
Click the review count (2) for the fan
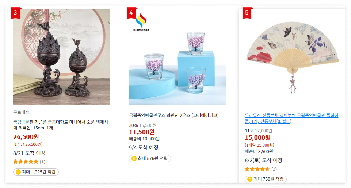(274, 169)
